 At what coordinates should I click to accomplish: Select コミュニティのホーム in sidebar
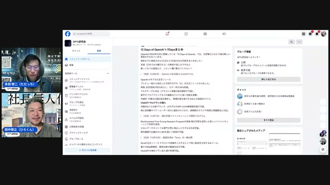88,59
